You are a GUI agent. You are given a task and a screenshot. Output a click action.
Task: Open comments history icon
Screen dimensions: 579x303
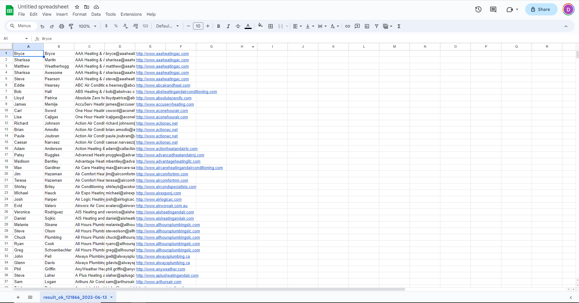pyautogui.click(x=493, y=9)
